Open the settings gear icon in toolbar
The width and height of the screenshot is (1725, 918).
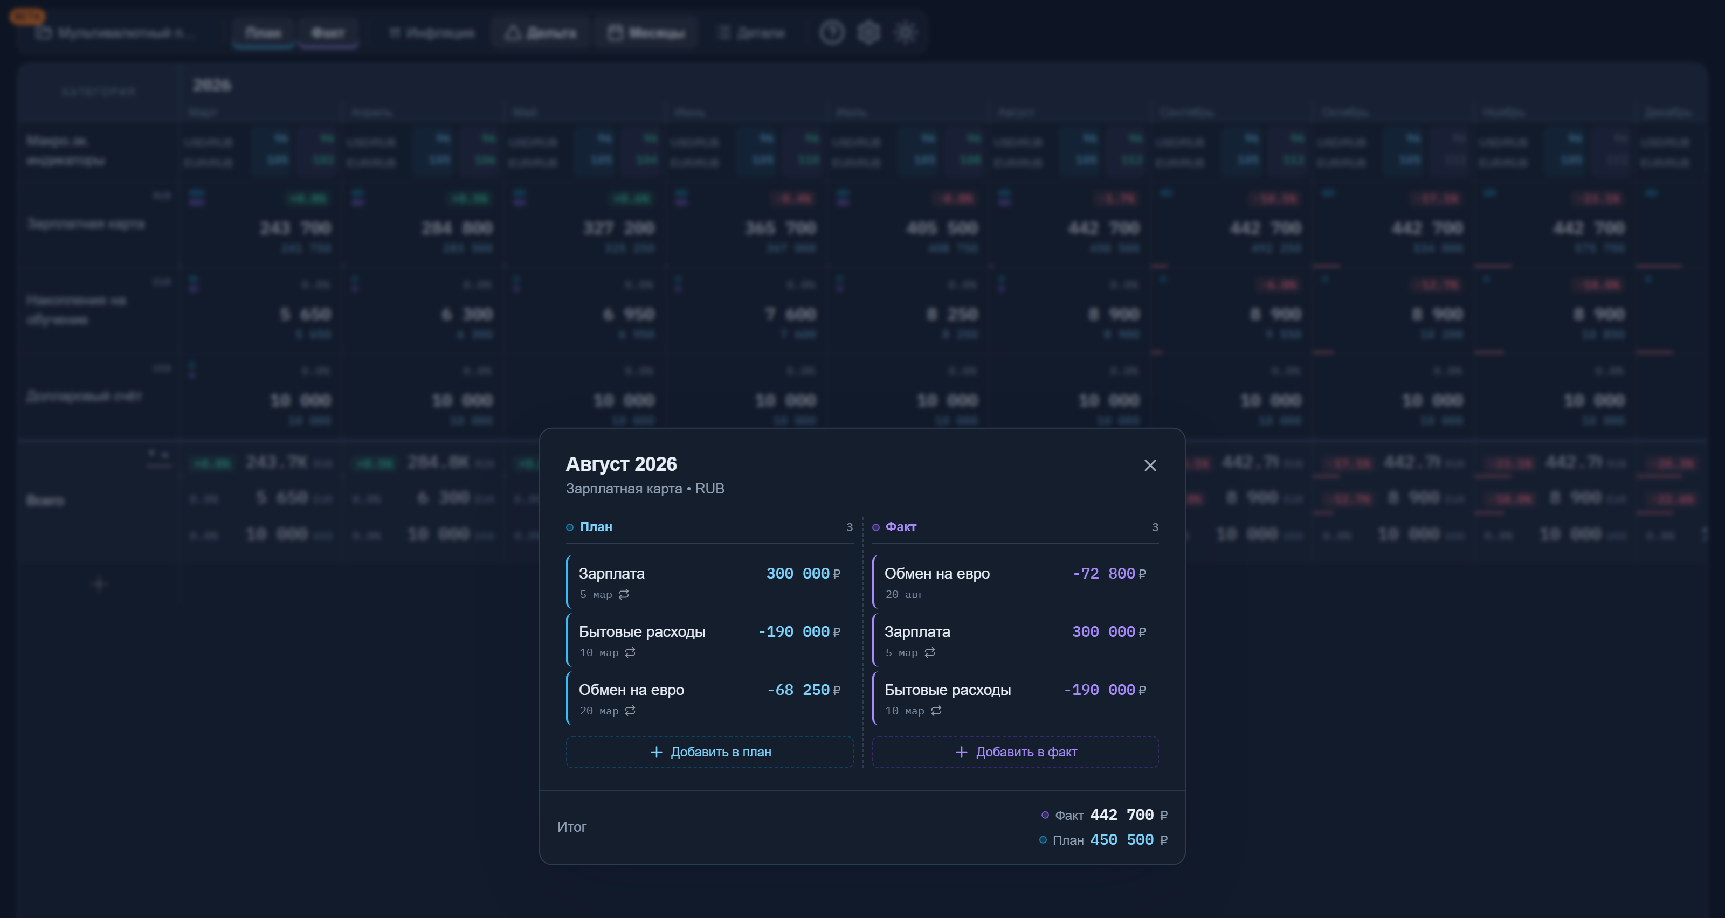click(868, 32)
